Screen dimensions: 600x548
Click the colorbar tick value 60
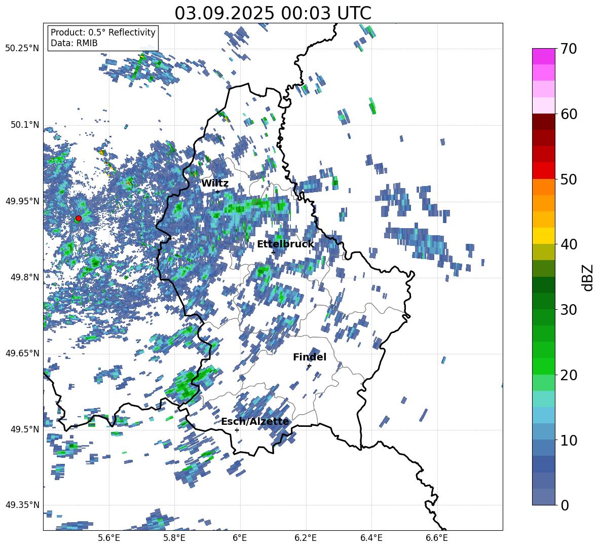(x=569, y=114)
